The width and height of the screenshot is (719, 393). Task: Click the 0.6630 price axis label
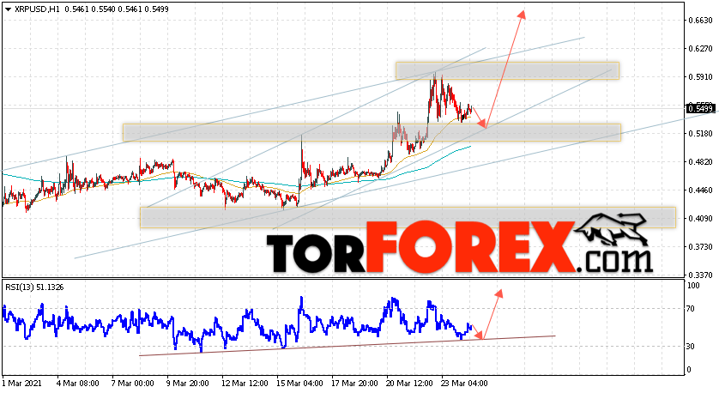coord(701,21)
